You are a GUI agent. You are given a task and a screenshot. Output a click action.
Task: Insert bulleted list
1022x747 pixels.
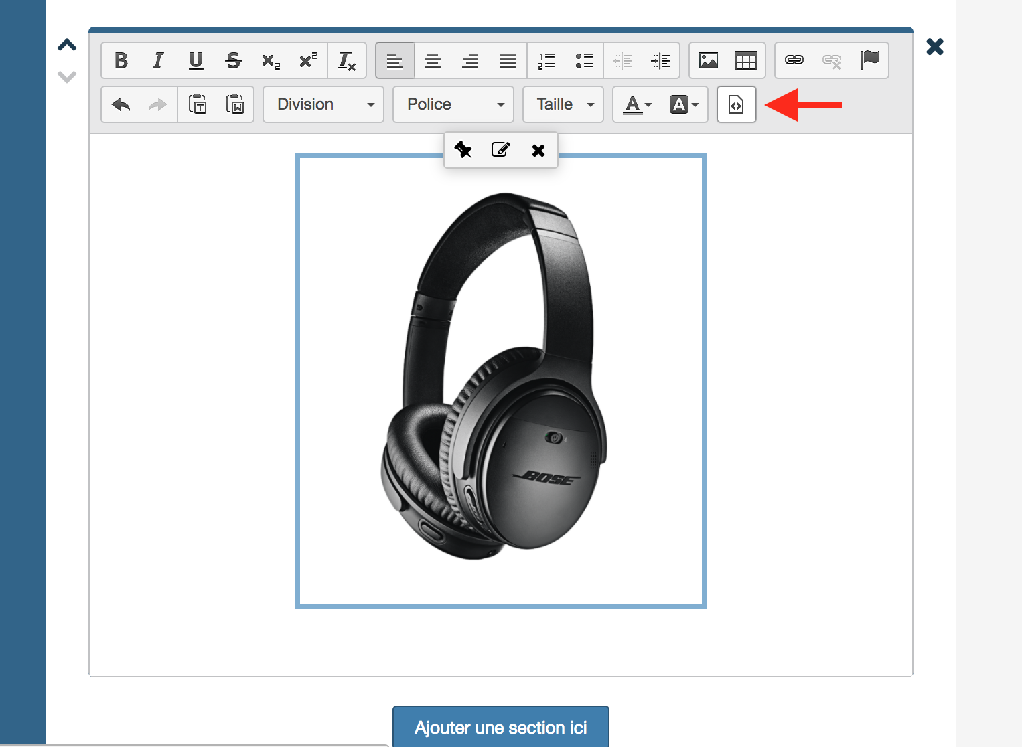tap(584, 60)
